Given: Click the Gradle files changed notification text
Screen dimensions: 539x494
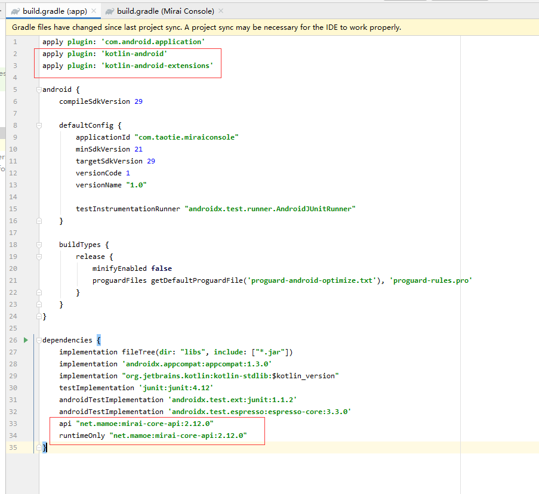Looking at the screenshot, I should pyautogui.click(x=207, y=27).
